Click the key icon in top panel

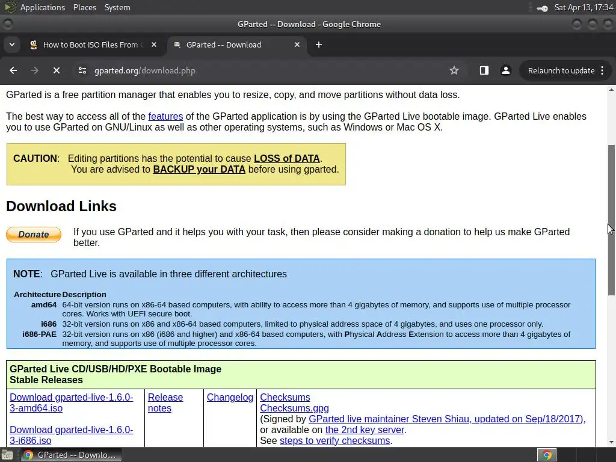tap(542, 8)
